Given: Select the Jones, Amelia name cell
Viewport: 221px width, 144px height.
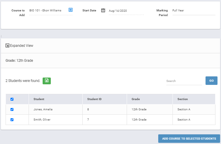Looking at the screenshot, I should (x=55, y=109).
